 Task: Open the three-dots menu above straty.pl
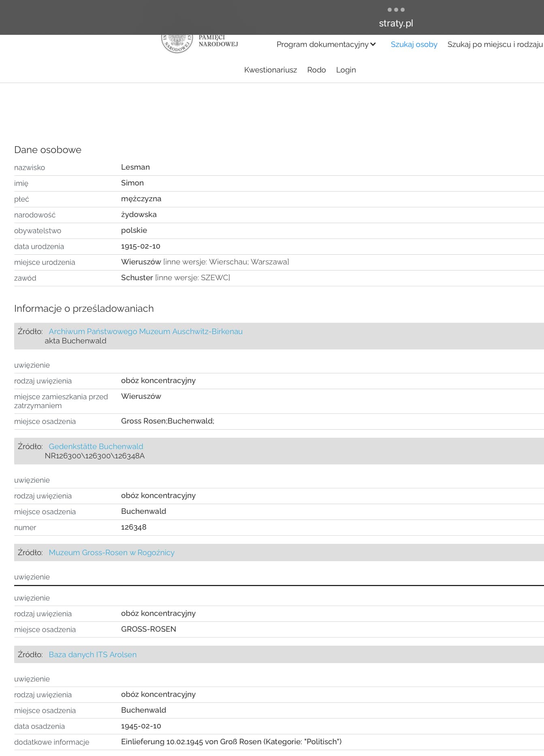coord(396,10)
